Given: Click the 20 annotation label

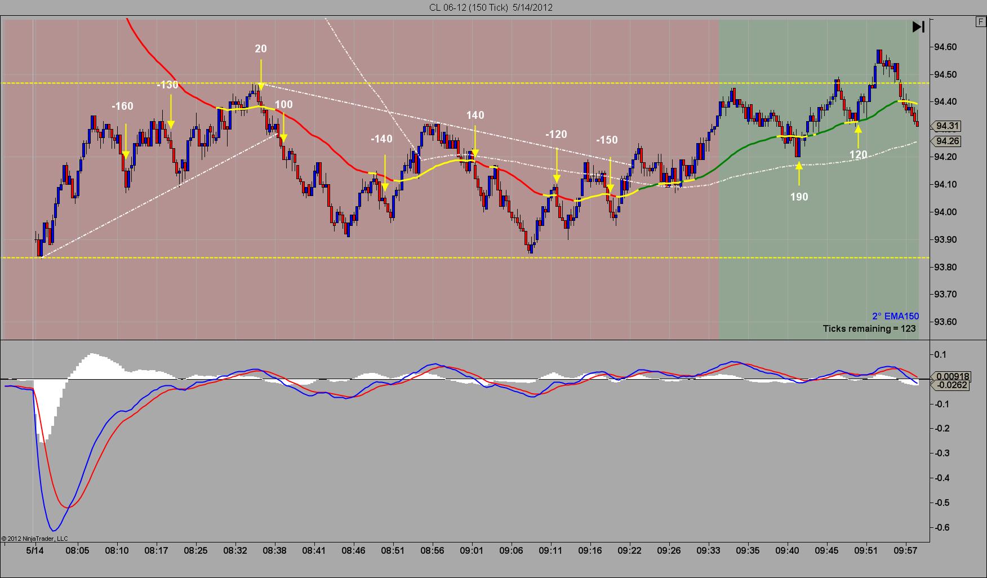Looking at the screenshot, I should pyautogui.click(x=261, y=49).
